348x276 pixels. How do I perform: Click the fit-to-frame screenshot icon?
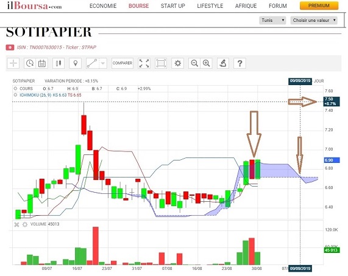coord(161,63)
